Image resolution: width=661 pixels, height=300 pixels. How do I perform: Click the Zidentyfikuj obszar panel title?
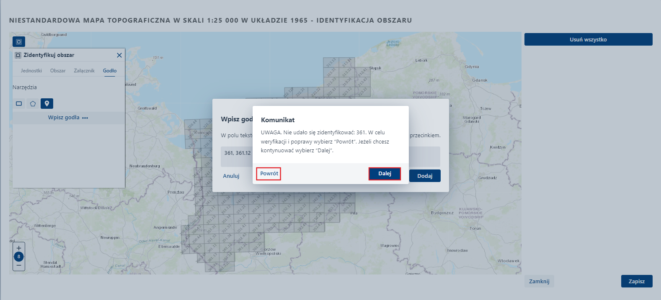49,55
